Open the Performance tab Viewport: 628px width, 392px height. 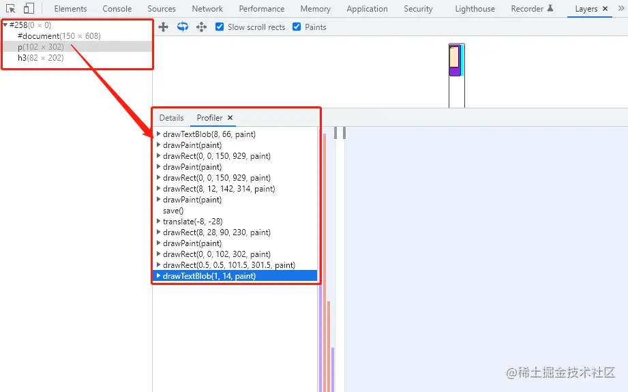point(262,8)
